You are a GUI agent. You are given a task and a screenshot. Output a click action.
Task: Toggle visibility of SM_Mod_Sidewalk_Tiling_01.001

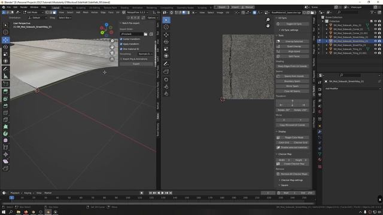[375, 53]
